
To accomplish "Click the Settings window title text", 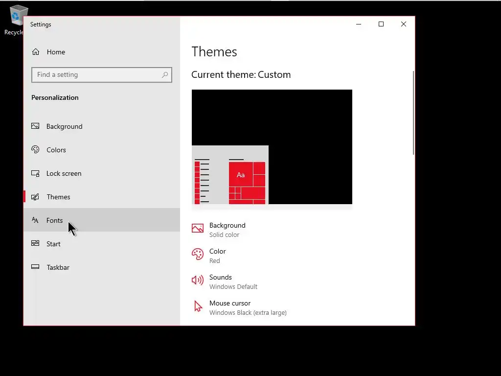I will [41, 24].
